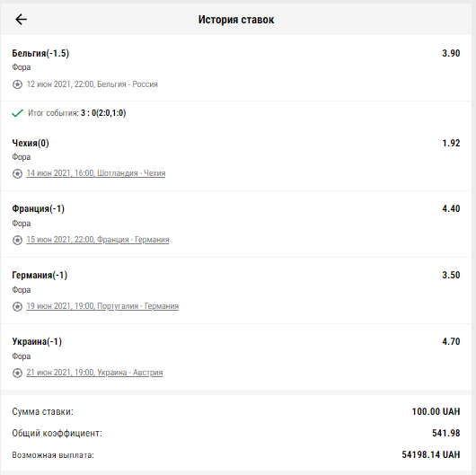Click soccer ball icon for Украина - Австрия
This screenshot has width=476, height=475.
[x=17, y=373]
